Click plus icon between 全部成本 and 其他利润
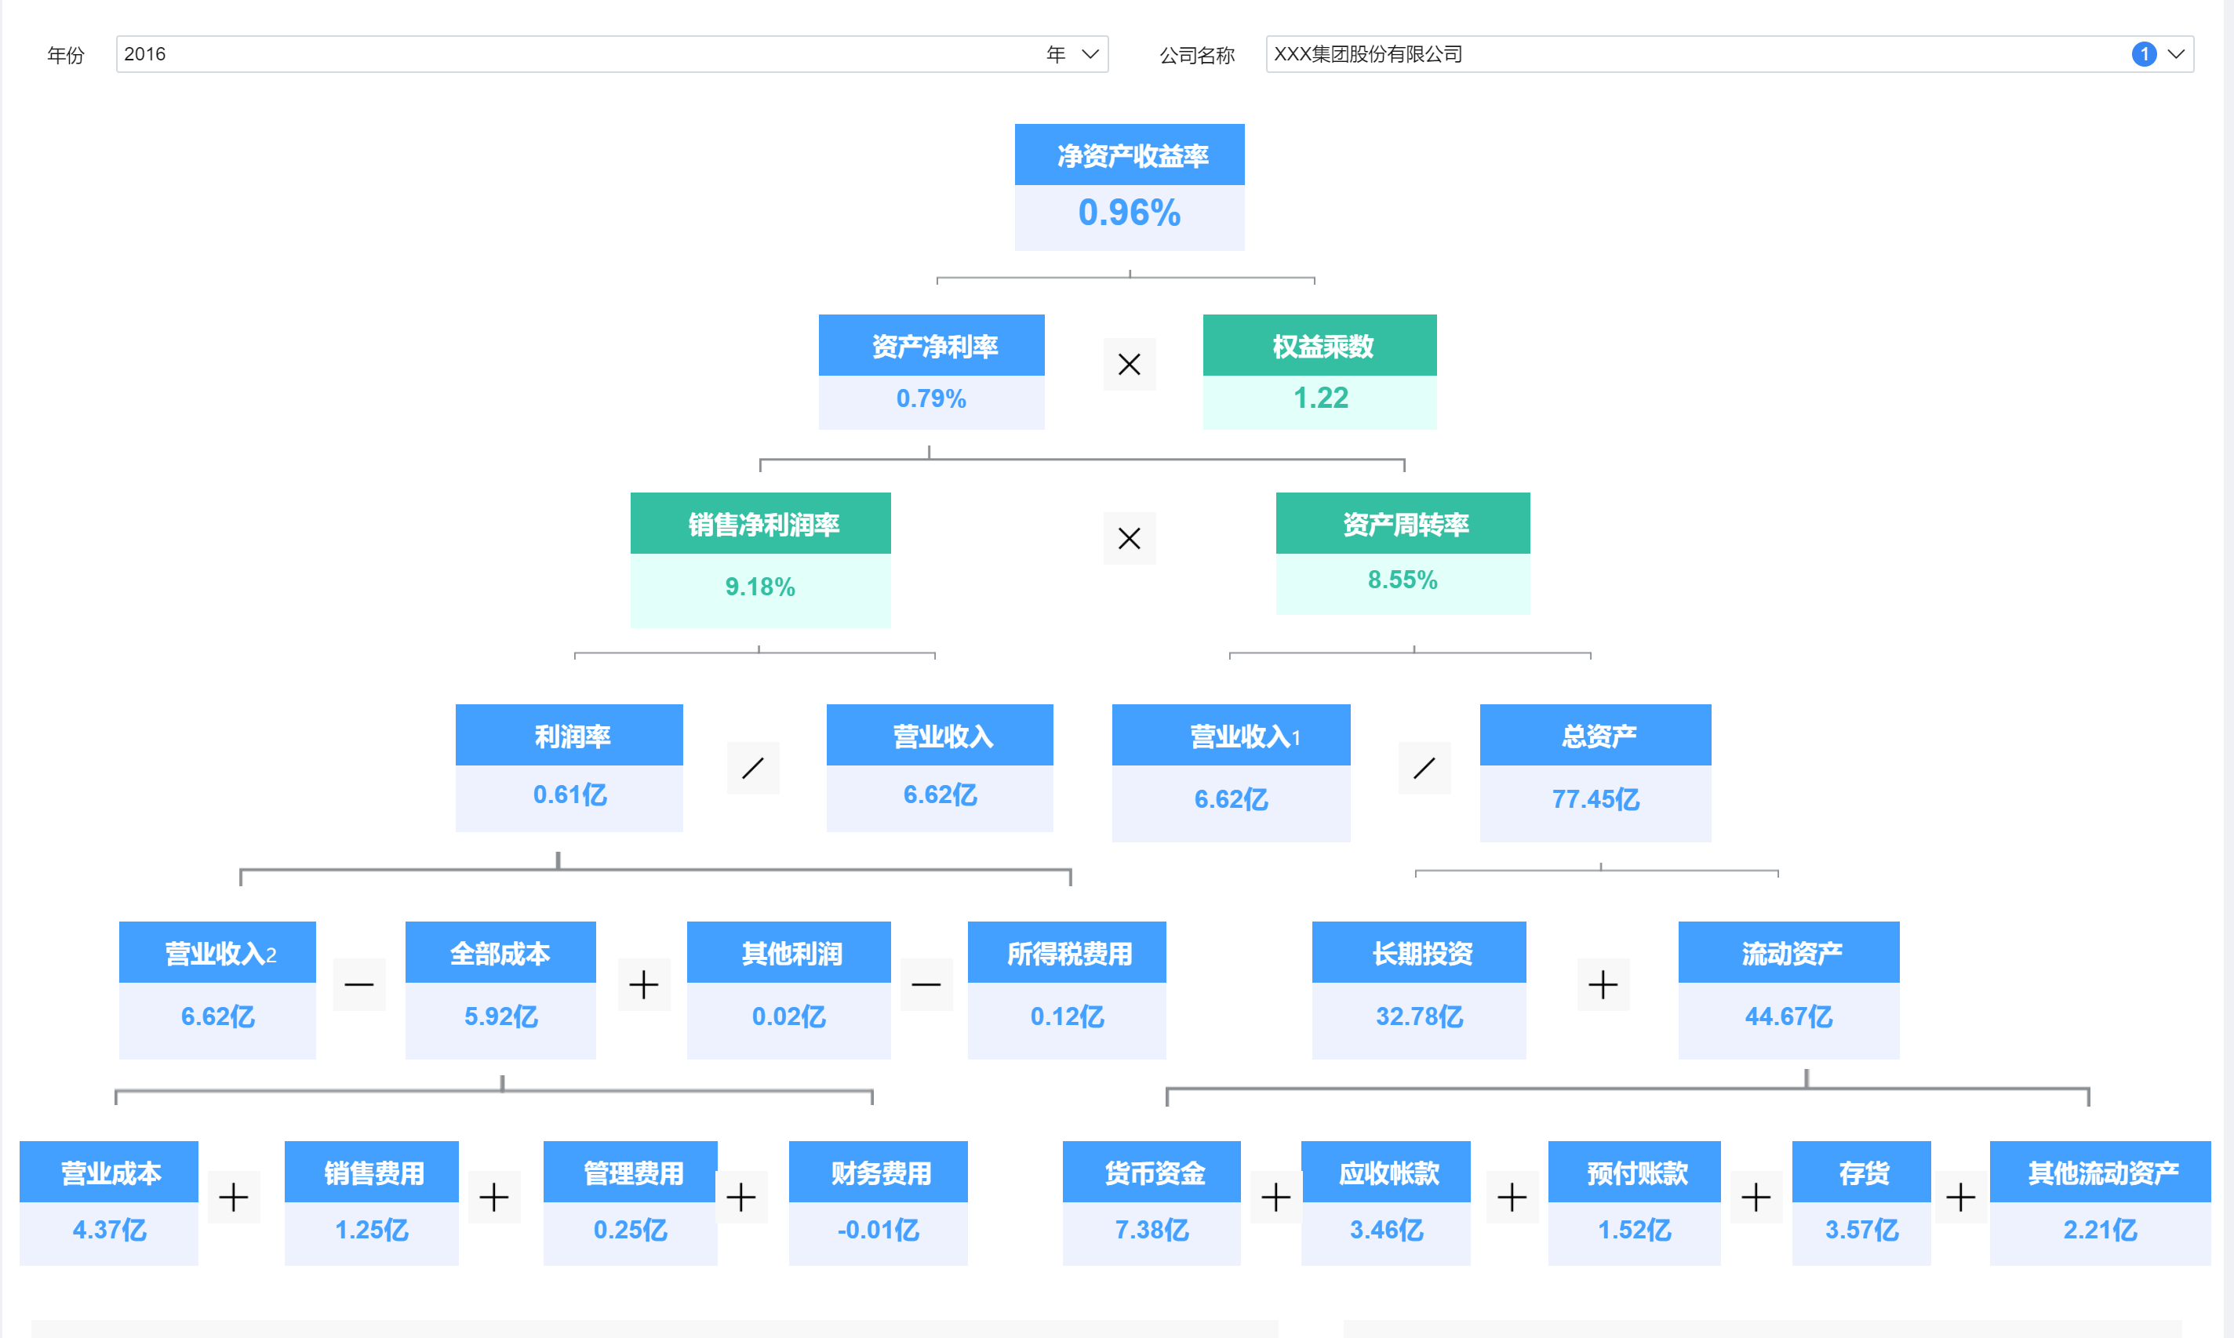 (644, 984)
